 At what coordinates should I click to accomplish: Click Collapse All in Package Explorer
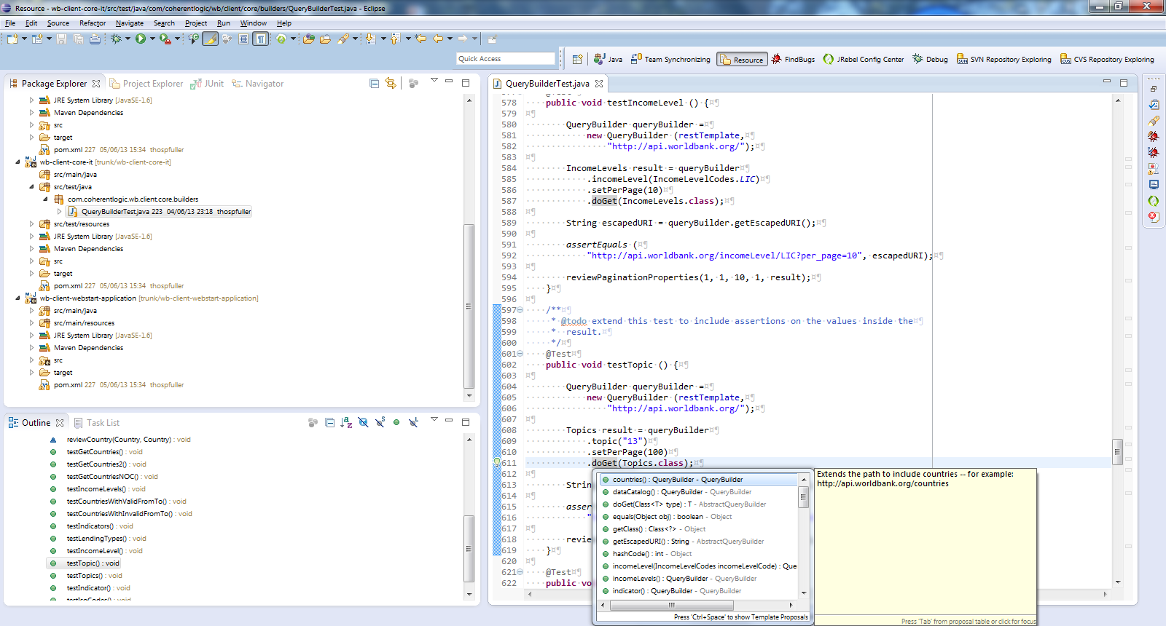pos(374,84)
